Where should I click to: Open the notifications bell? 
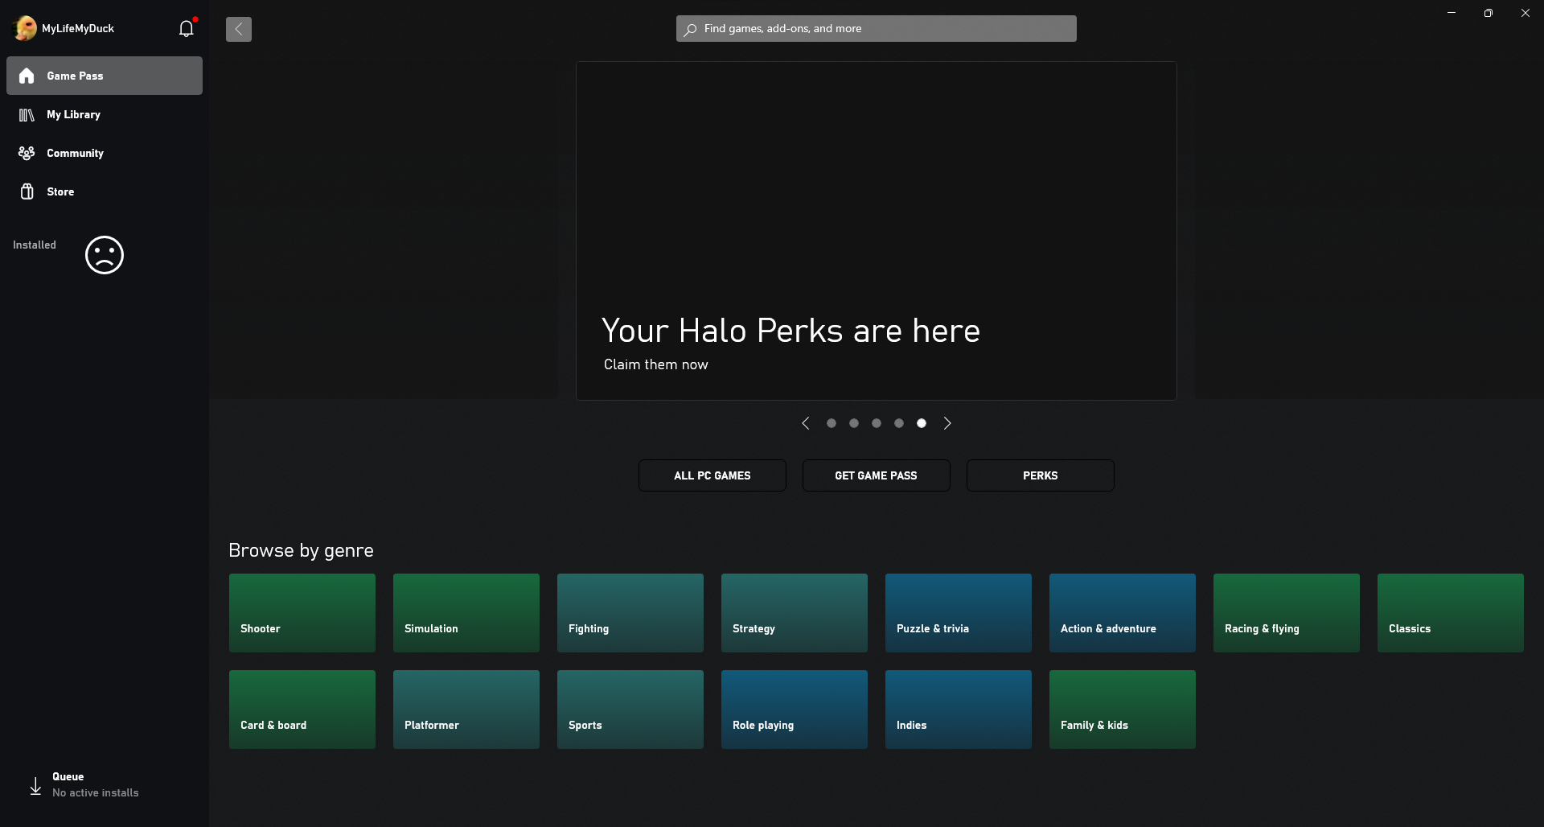click(186, 29)
